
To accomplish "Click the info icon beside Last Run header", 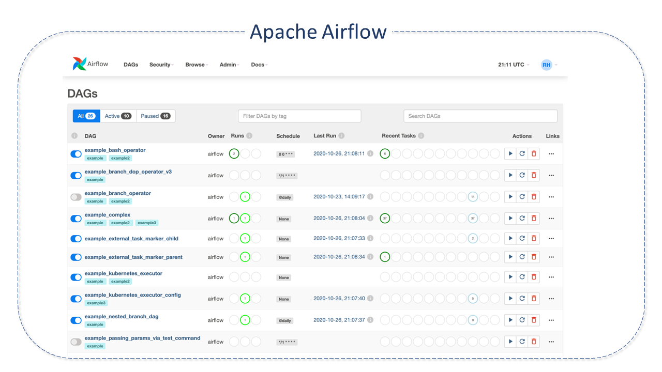I will point(341,136).
